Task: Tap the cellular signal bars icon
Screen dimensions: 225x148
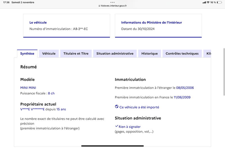Action: tap(204, 2)
